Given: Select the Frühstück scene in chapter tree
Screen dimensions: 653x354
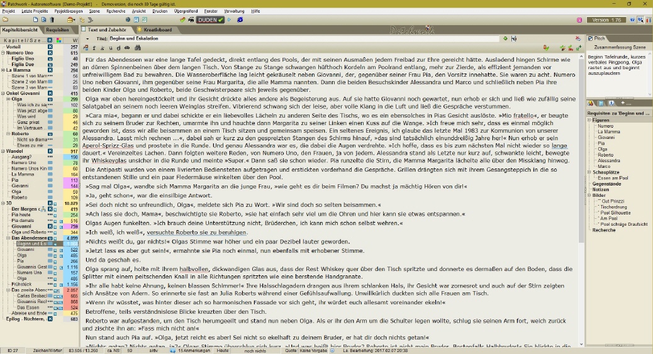Looking at the screenshot, I should [21, 284].
